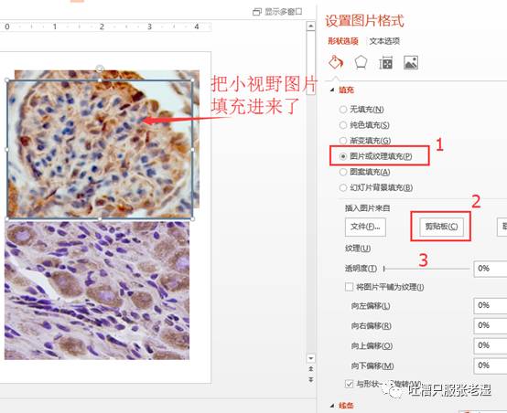Click the 设置图片格式 panel title
The image size is (507, 413).
pyautogui.click(x=364, y=21)
